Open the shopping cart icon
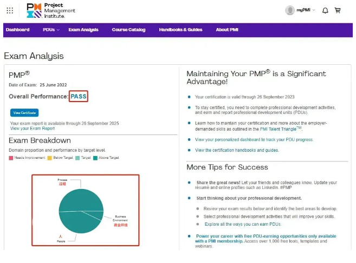This screenshot has width=356, height=263. tap(338, 10)
